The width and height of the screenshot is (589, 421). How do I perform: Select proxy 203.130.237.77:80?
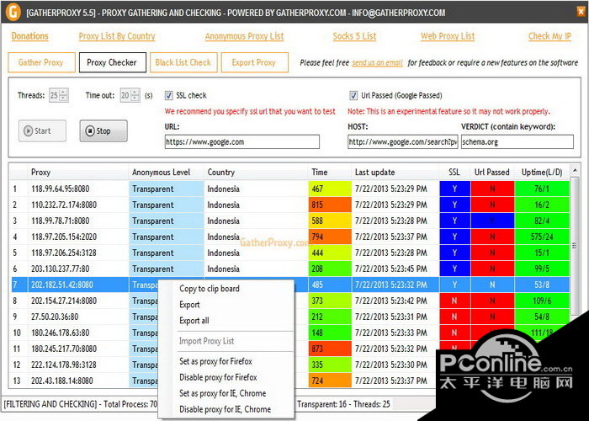pyautogui.click(x=60, y=269)
